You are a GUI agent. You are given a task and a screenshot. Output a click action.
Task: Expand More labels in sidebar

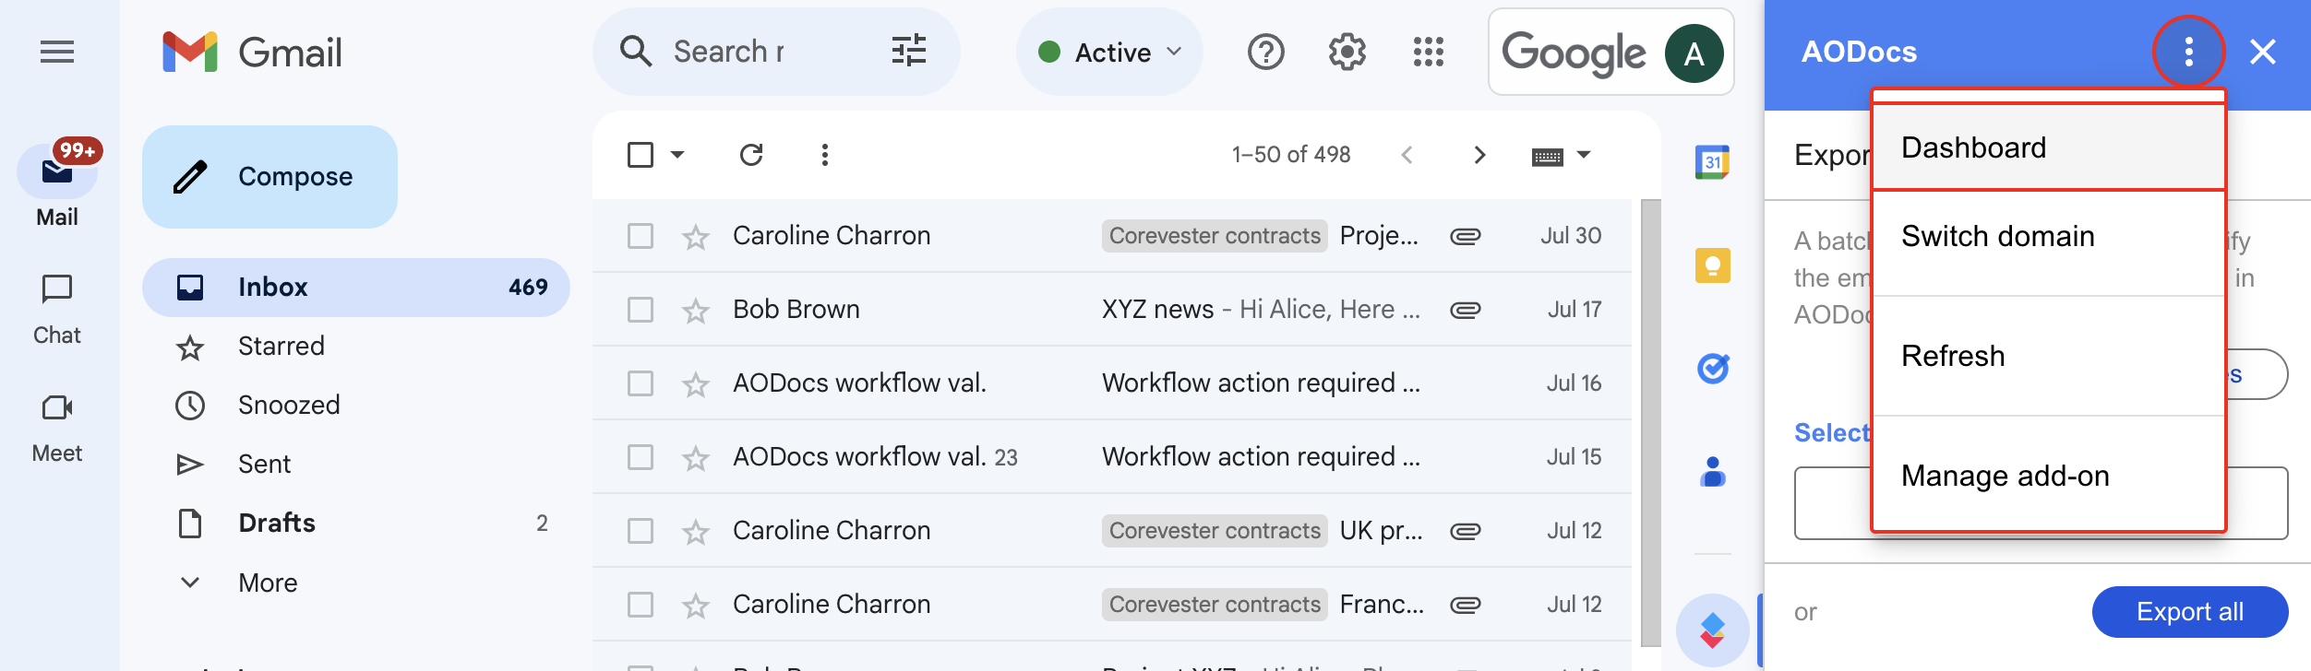coord(268,583)
